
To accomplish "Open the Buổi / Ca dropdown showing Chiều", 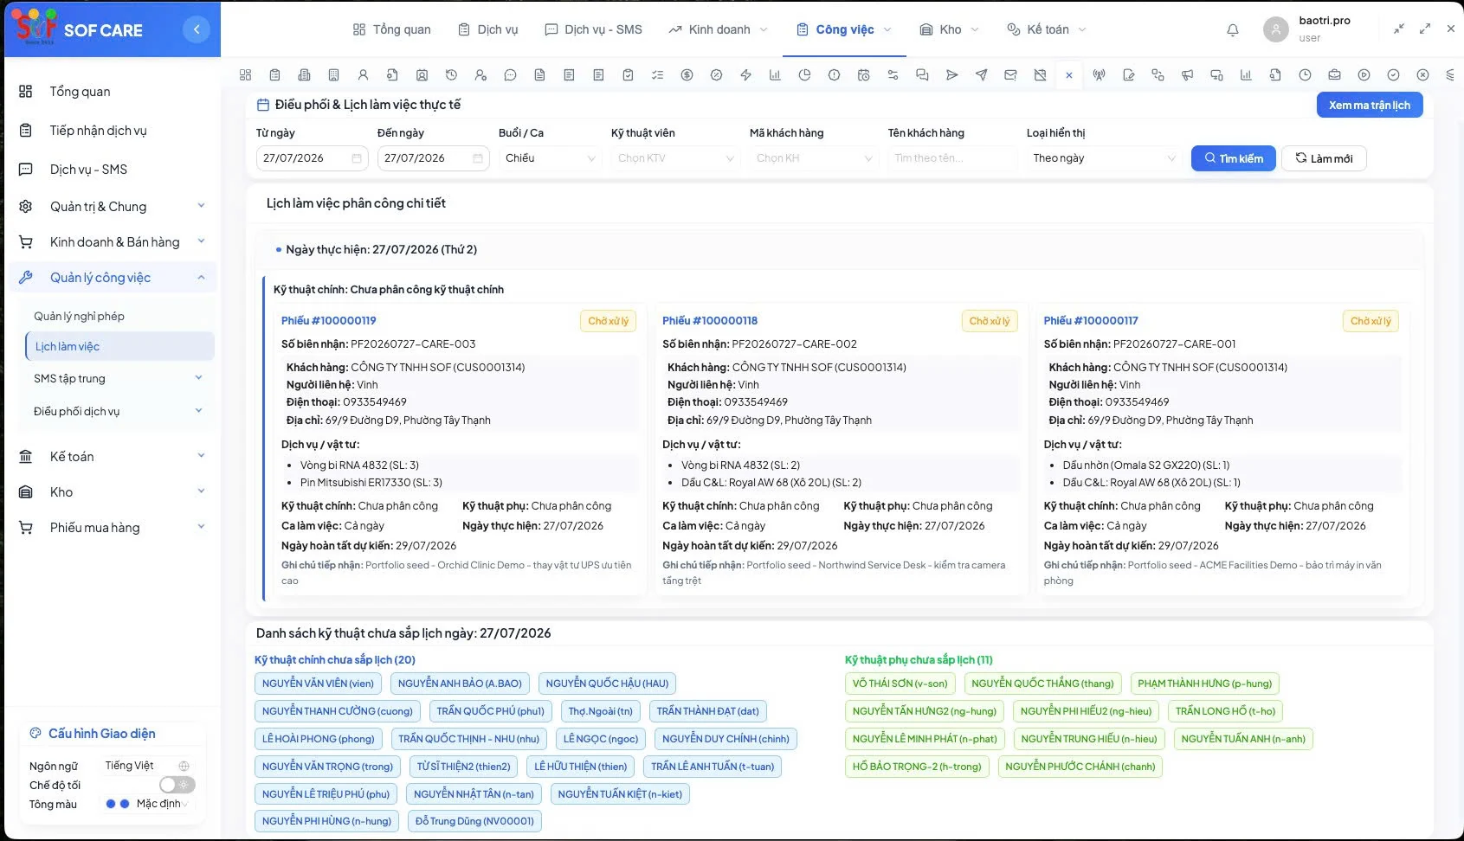I will (x=550, y=158).
